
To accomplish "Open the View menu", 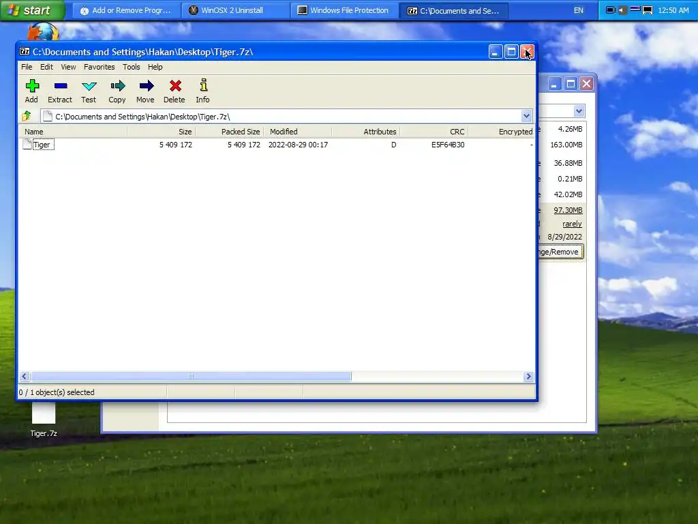I will [x=68, y=67].
